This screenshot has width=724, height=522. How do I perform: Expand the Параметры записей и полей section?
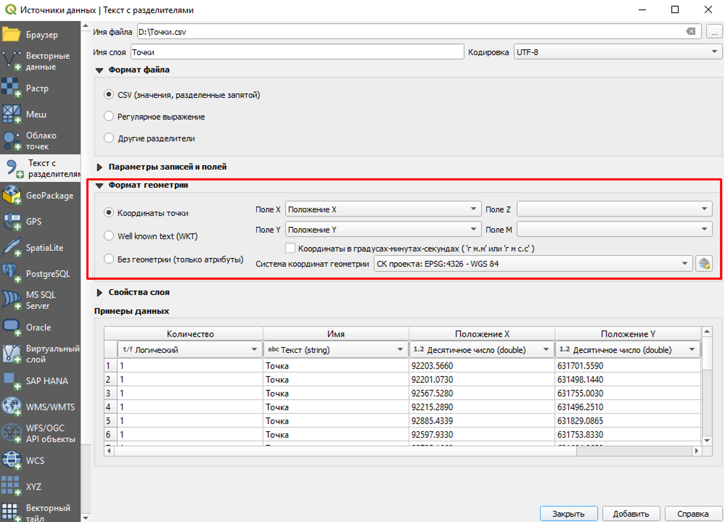(x=99, y=167)
